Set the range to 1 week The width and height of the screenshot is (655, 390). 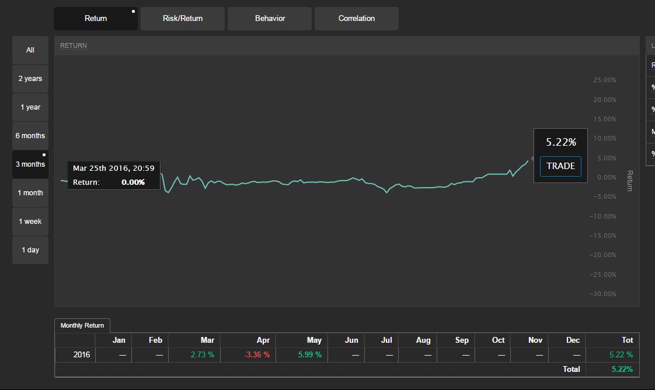click(x=30, y=222)
